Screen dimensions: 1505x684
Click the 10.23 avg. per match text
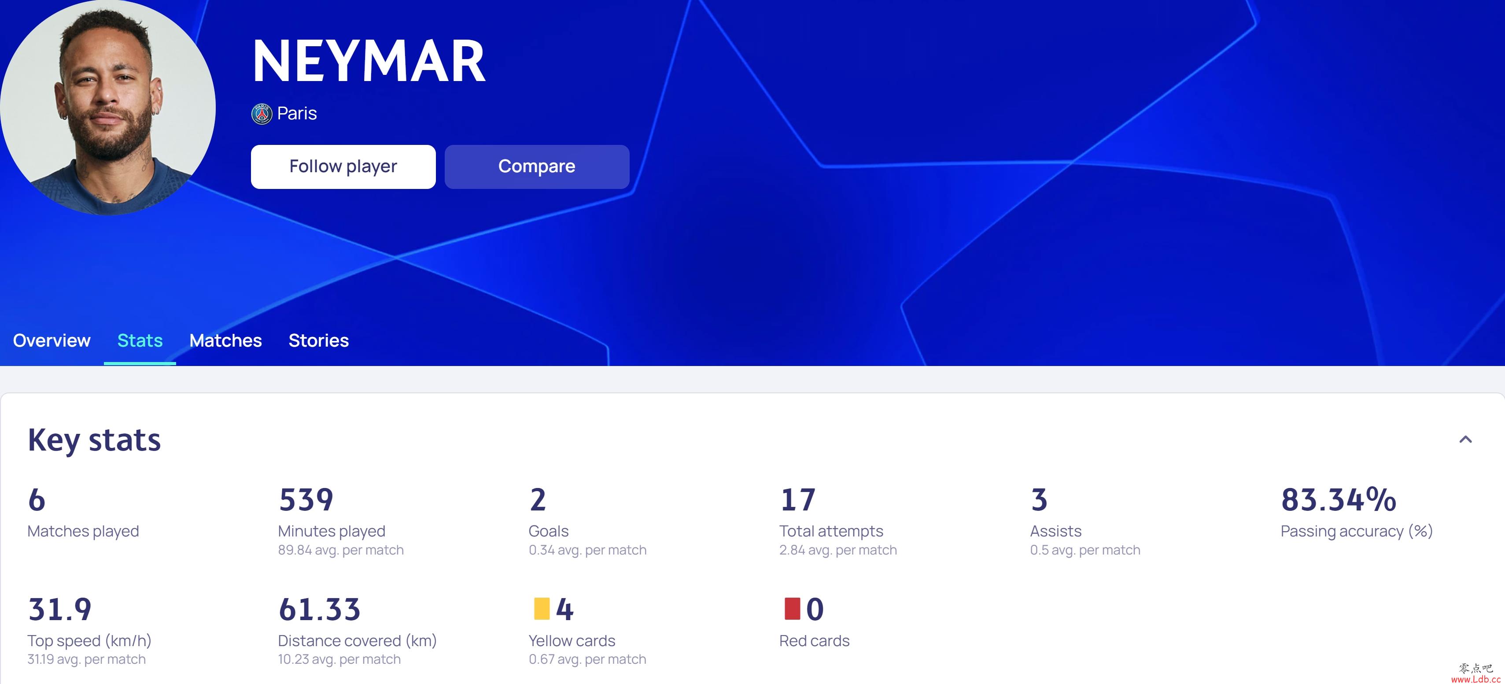(x=339, y=659)
